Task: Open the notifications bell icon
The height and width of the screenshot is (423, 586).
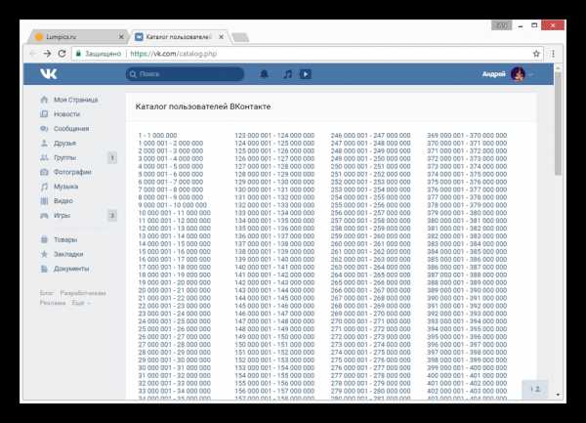Action: pos(265,74)
